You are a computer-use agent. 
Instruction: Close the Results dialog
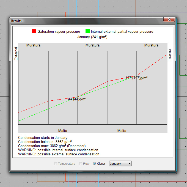point(169,20)
